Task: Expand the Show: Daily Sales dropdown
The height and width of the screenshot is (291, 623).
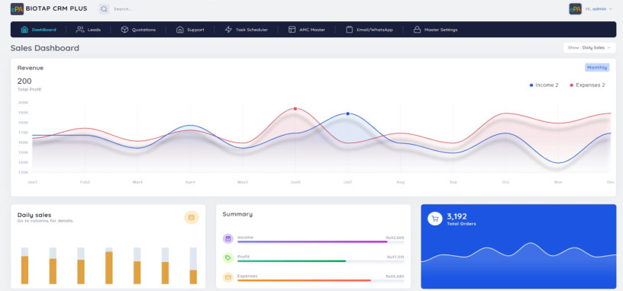Action: pos(589,47)
